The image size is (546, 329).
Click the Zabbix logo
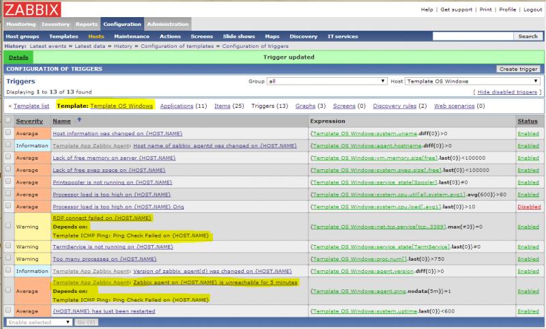pyautogui.click(x=32, y=10)
